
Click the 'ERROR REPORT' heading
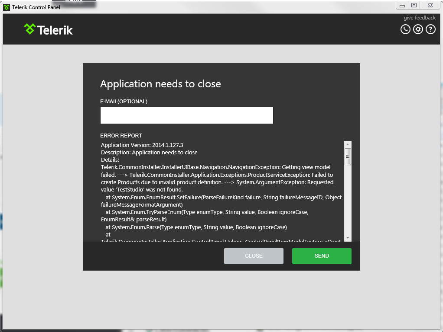pos(121,136)
